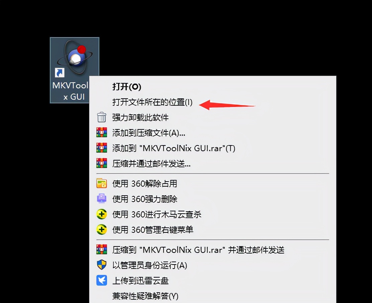
Task: Click the trash can icon for 强力卸载此软件
Action: (x=102, y=117)
